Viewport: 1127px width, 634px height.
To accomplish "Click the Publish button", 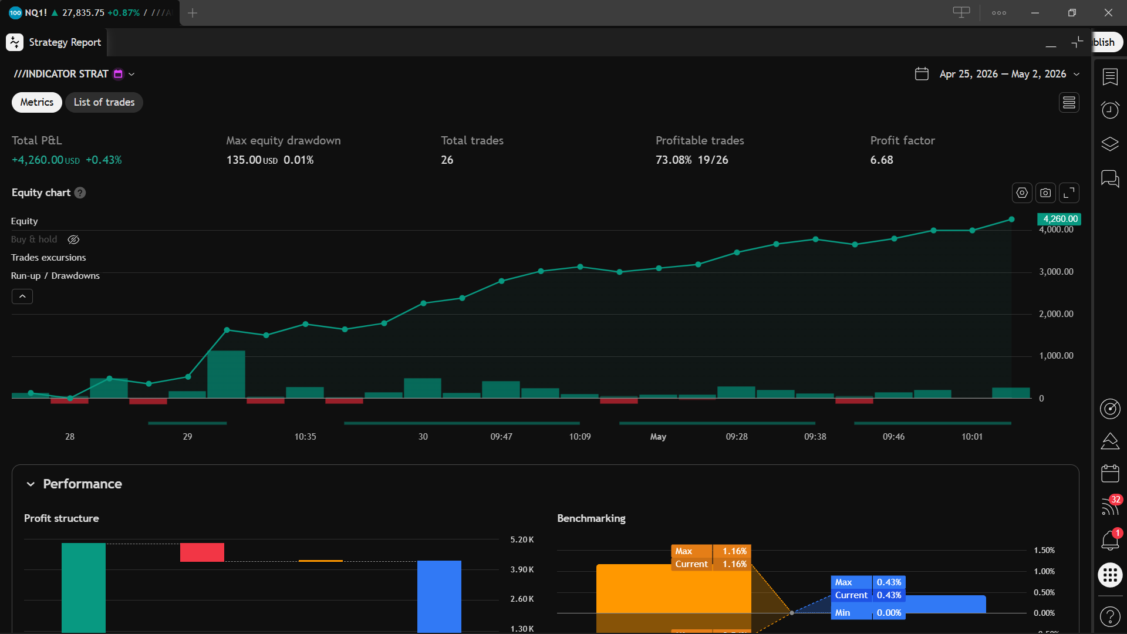I will (x=1106, y=42).
